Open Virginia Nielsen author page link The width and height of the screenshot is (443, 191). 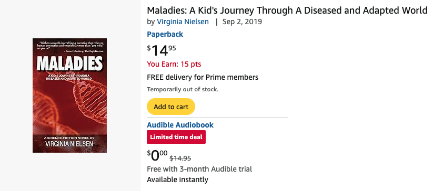click(183, 22)
